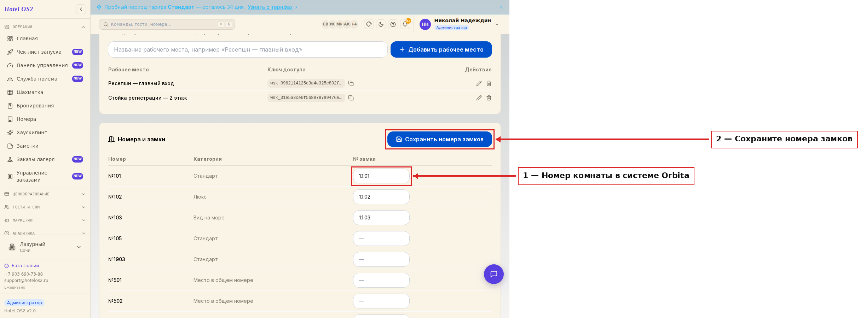Dismiss the trial period banner
866x318 pixels.
(x=501, y=7)
